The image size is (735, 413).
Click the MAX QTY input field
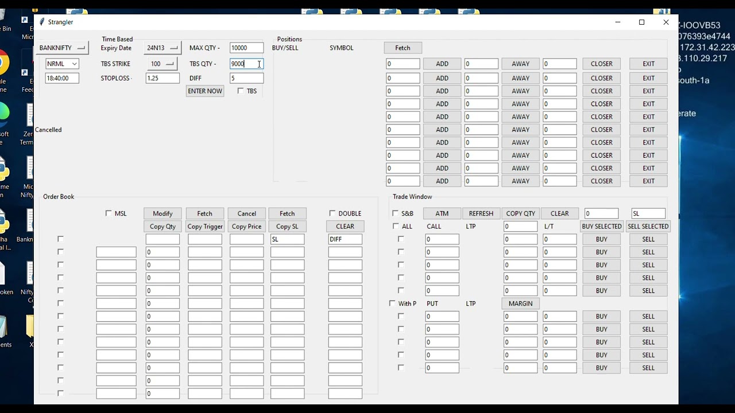click(246, 48)
